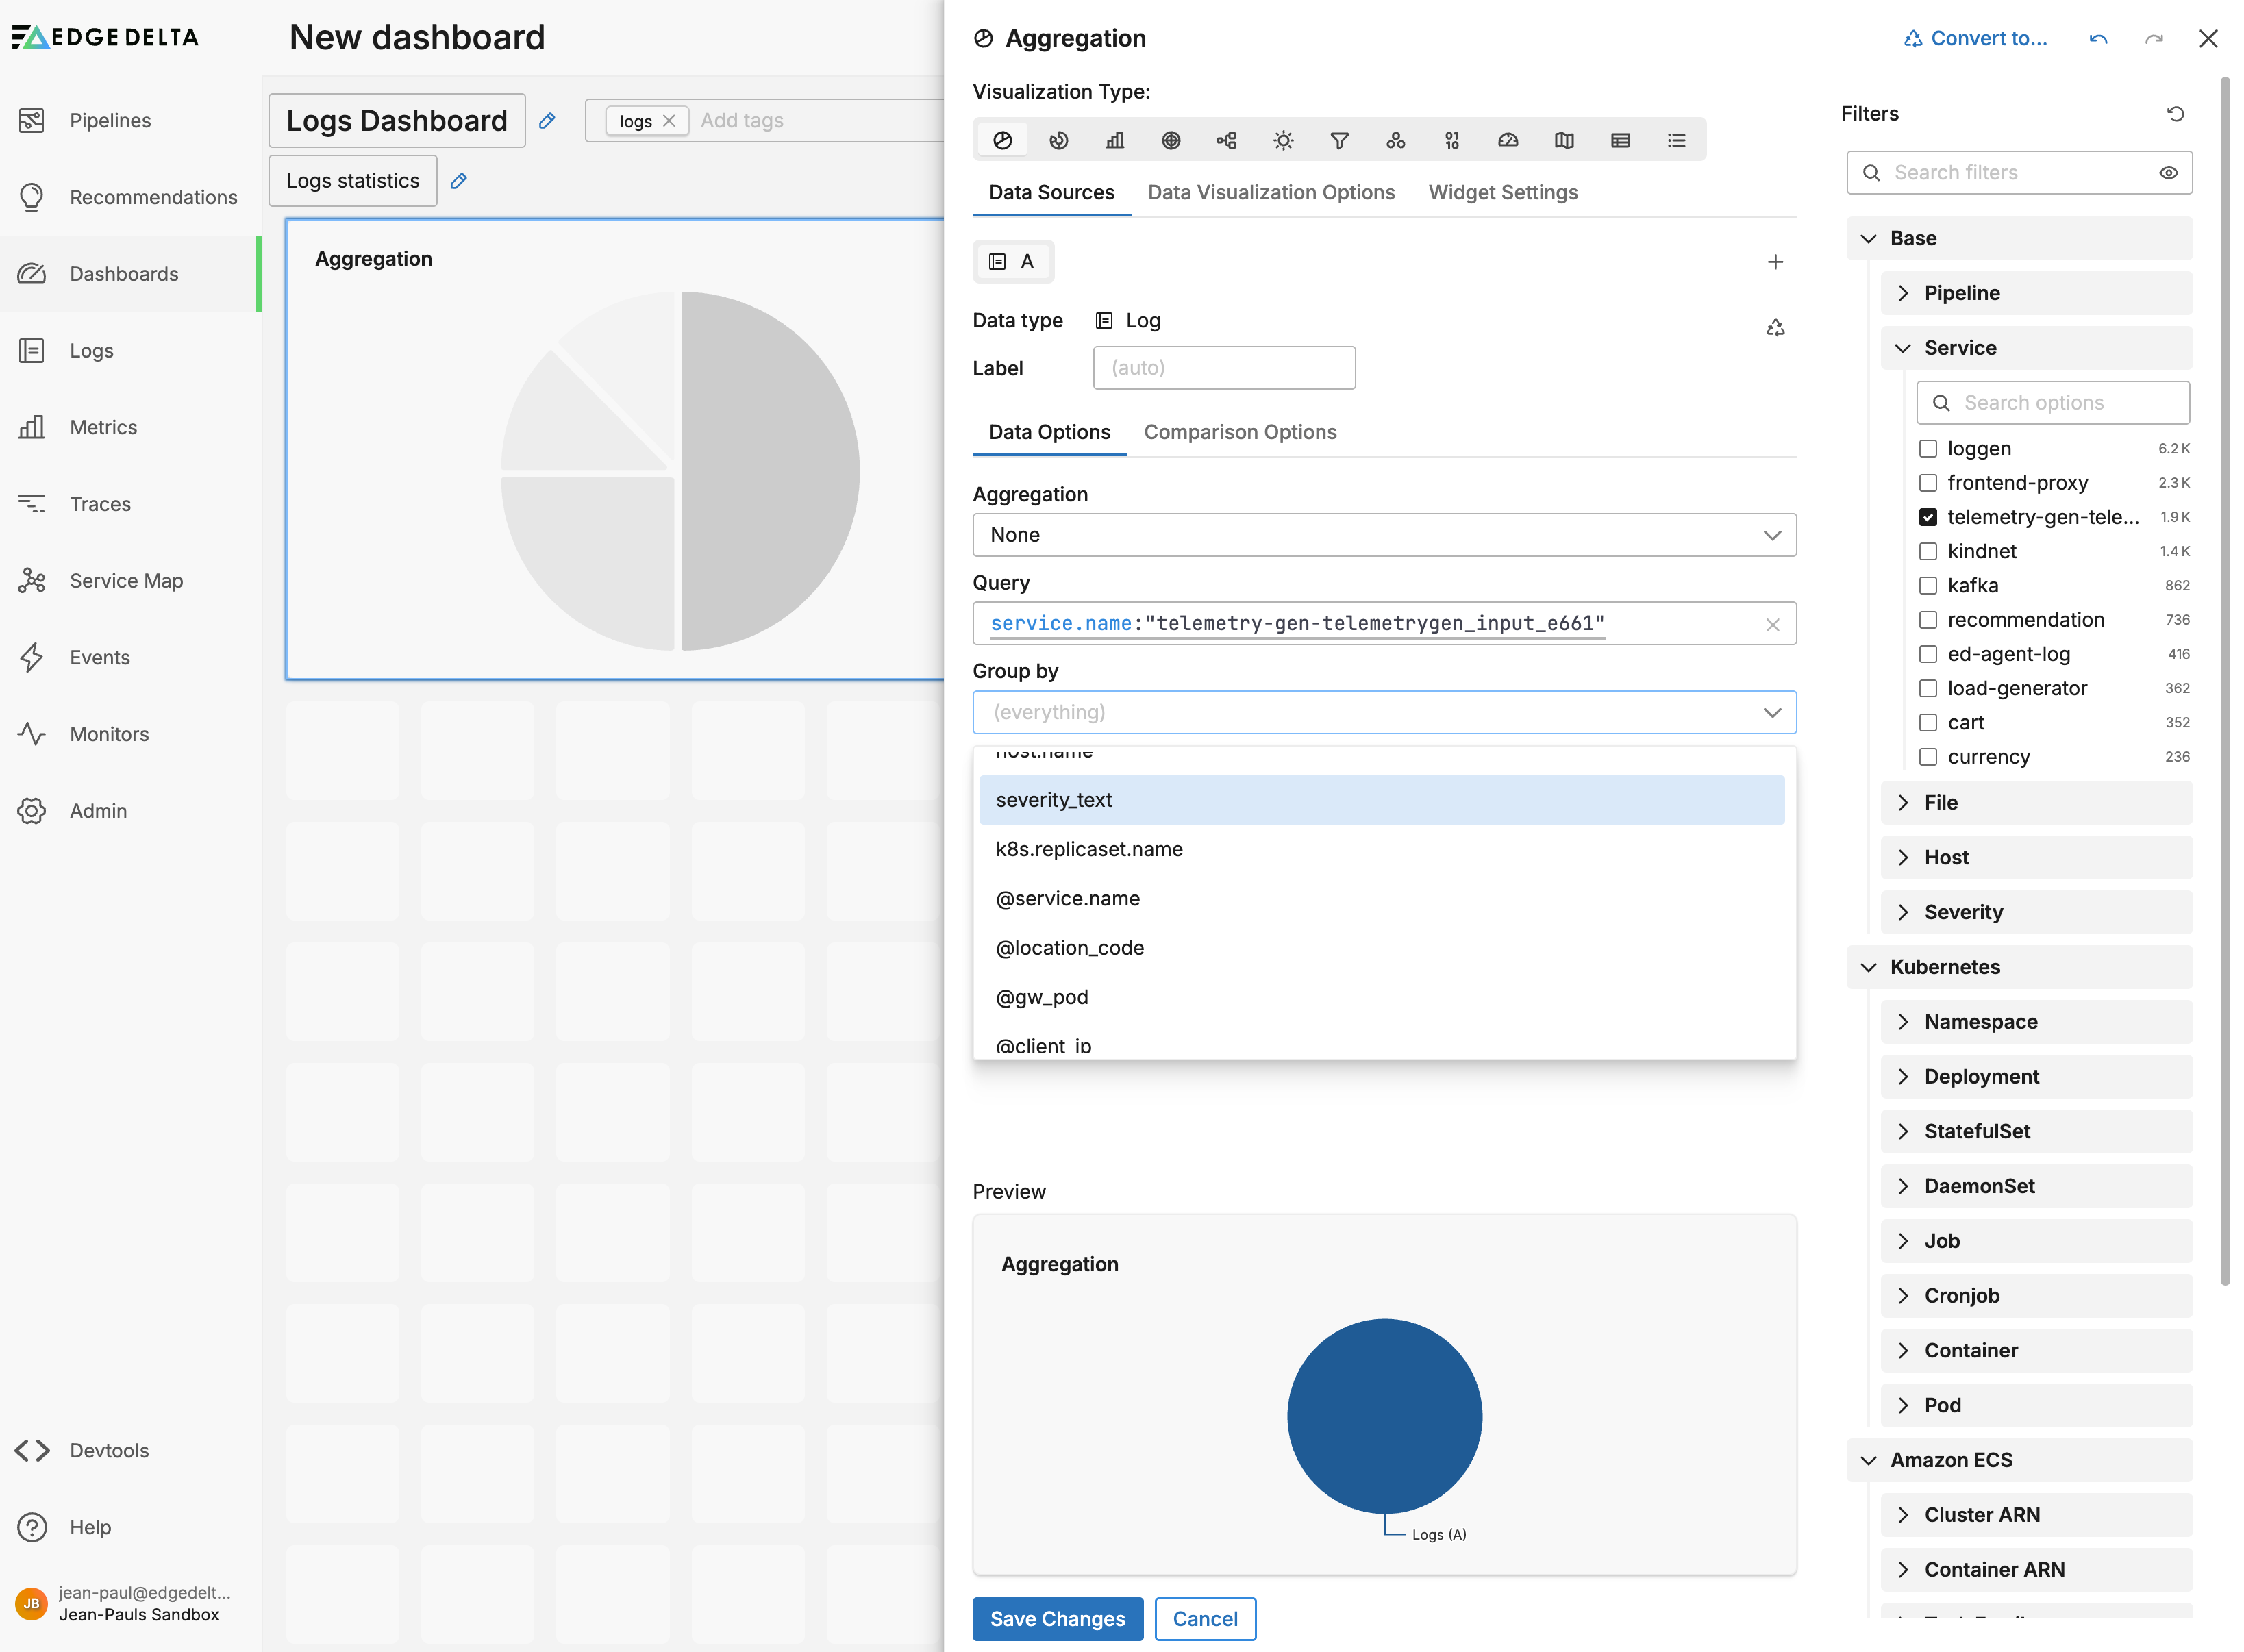Choose @location_code in Group by list

tap(1381, 948)
